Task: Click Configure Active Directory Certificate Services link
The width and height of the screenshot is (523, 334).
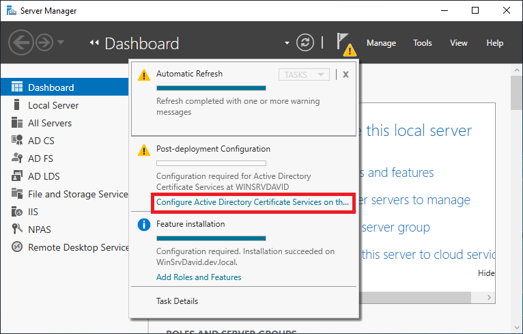Action: click(252, 202)
